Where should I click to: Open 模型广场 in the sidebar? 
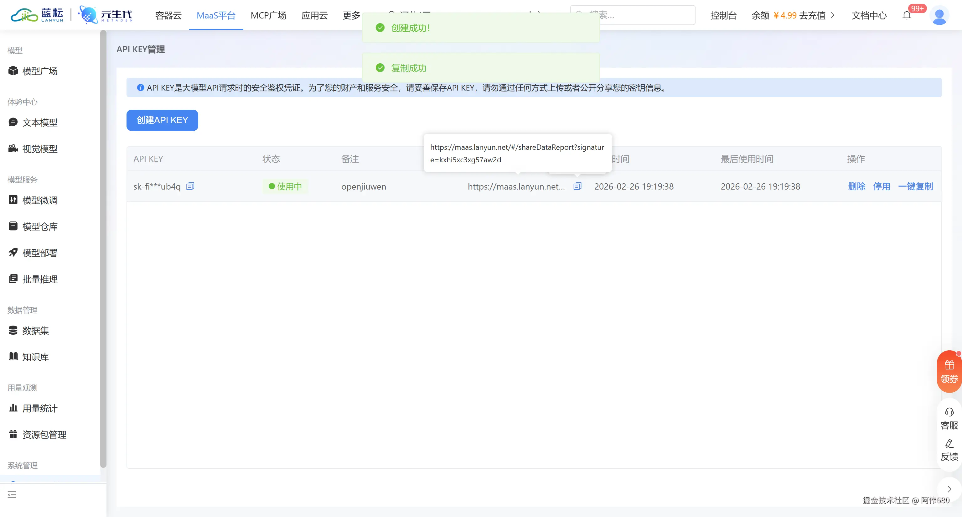tap(39, 71)
